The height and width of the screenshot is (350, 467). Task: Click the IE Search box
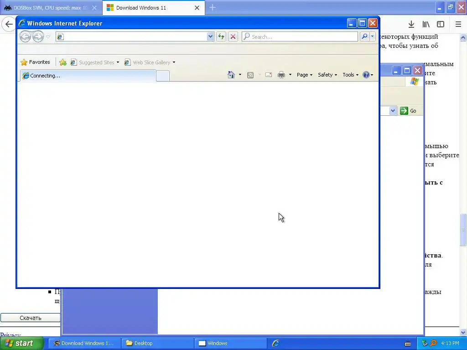(x=300, y=36)
